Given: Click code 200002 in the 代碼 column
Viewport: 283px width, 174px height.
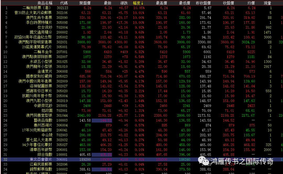Looking at the screenshot, I should pyautogui.click(x=62, y=32).
